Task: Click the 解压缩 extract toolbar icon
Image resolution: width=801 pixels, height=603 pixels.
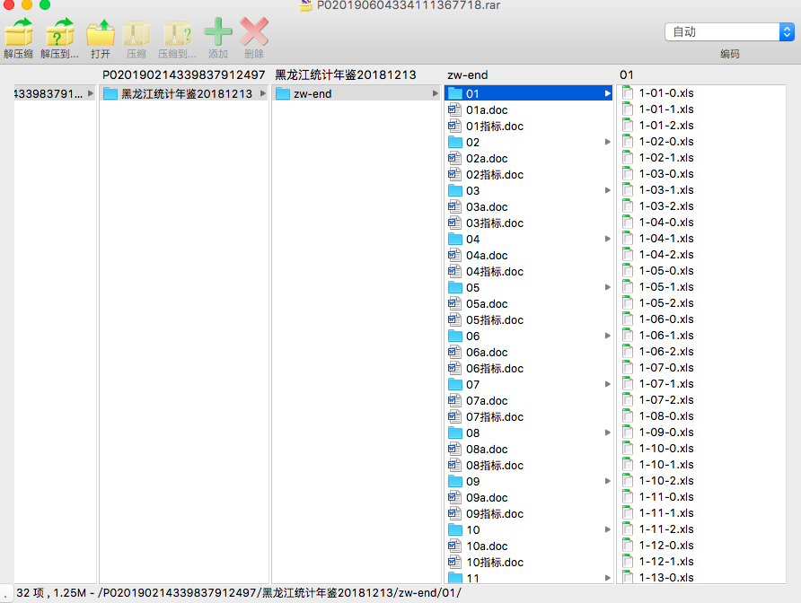Action: [19, 32]
